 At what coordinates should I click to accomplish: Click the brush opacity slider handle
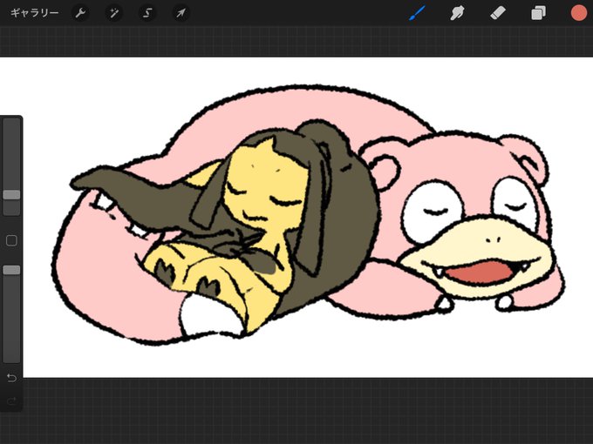(11, 270)
